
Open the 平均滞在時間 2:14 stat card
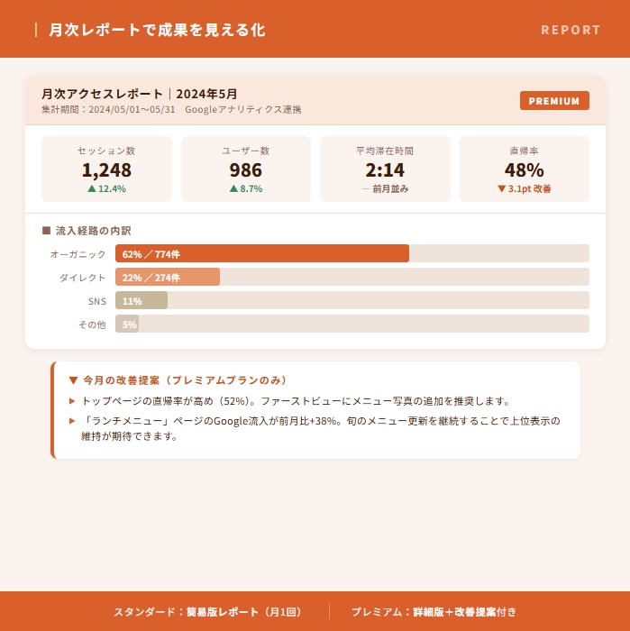coord(385,169)
